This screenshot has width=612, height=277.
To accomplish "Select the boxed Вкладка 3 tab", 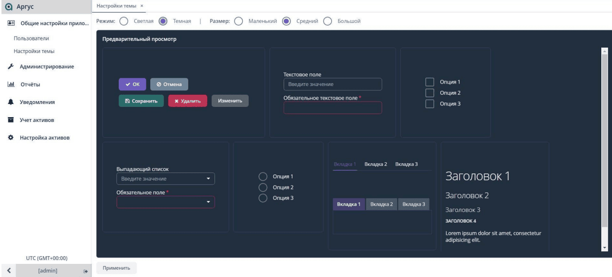I will [x=414, y=204].
